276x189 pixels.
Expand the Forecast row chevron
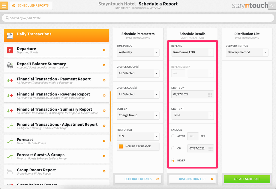coord(104,141)
